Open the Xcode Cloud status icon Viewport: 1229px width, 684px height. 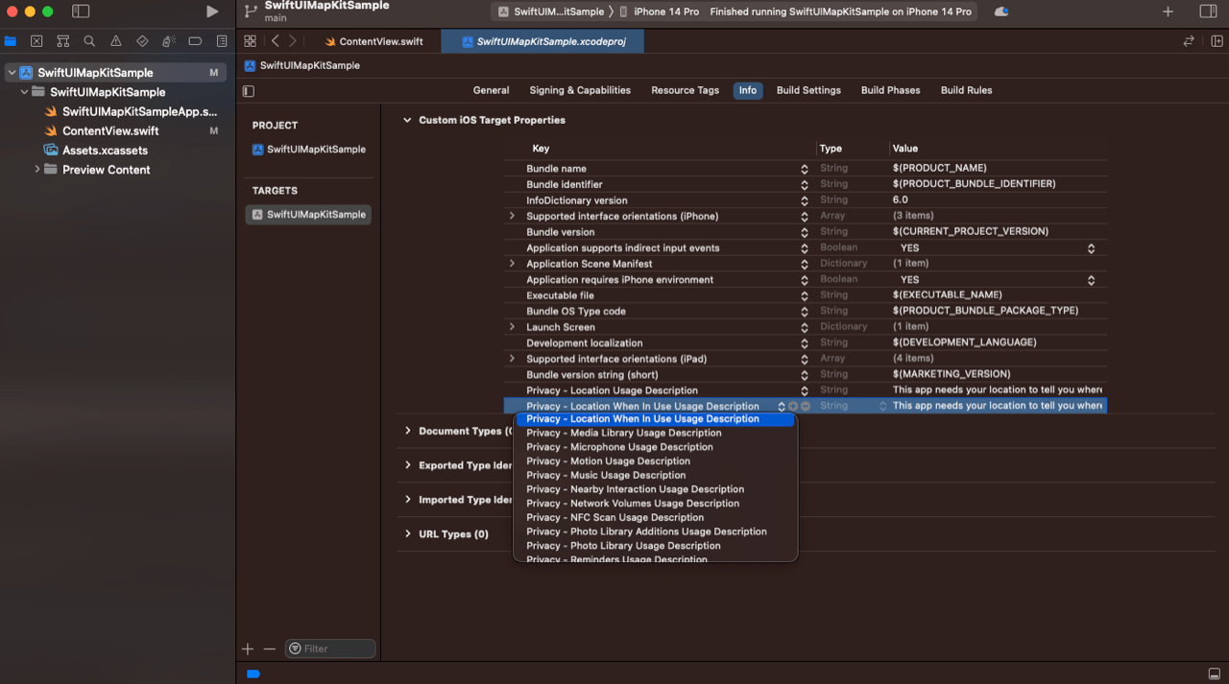pos(1001,12)
